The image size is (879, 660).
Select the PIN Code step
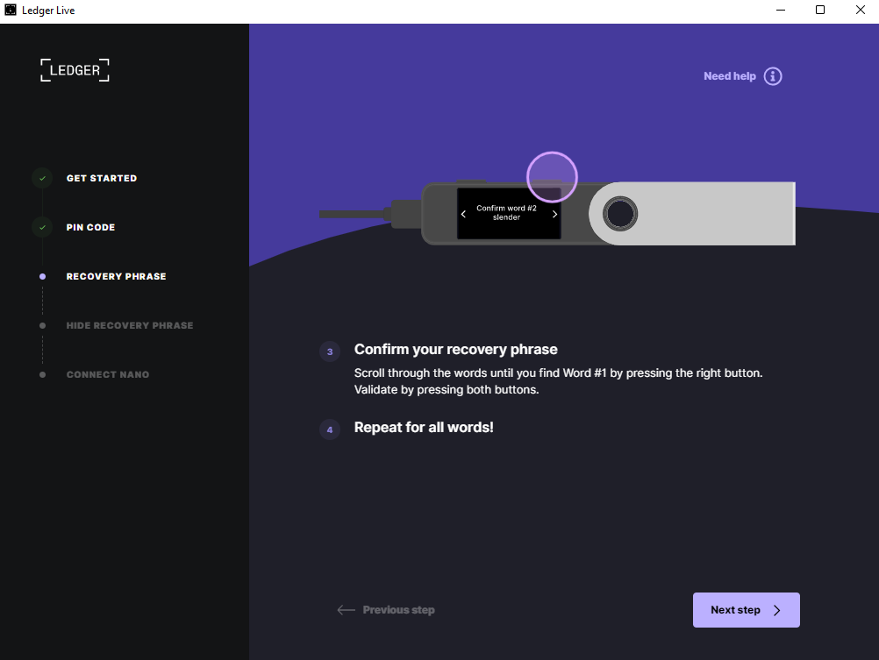pyautogui.click(x=90, y=227)
